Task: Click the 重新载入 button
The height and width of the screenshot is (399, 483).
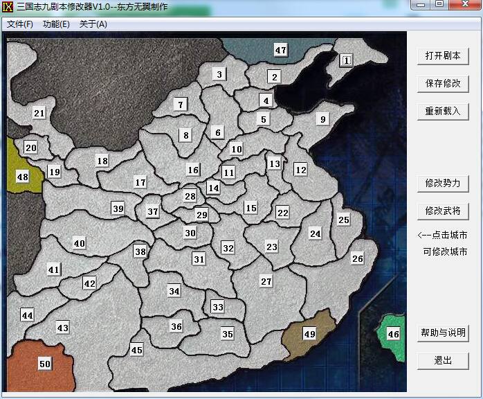Action: (443, 111)
